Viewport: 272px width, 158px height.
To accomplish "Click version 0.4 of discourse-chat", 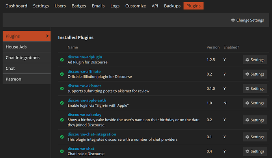I will [x=209, y=151].
